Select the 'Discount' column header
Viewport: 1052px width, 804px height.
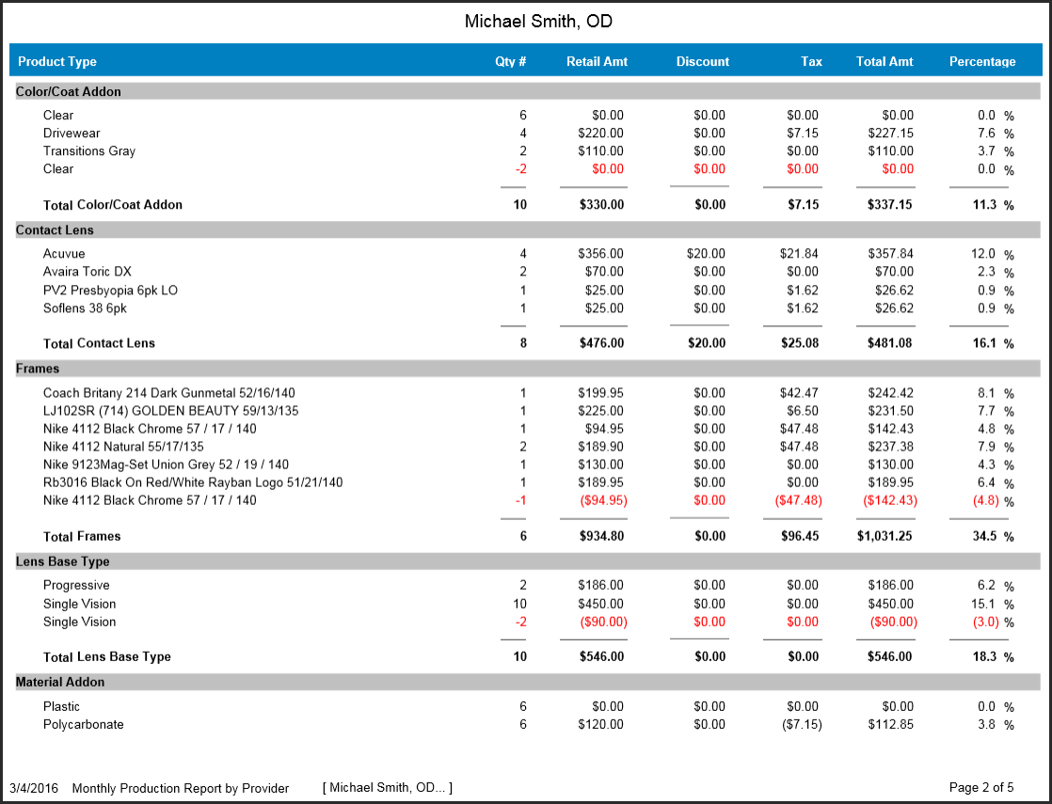[703, 62]
